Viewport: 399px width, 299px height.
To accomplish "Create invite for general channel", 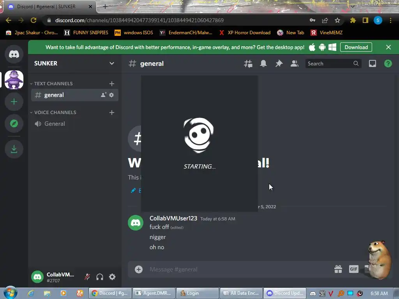I will tap(104, 95).
